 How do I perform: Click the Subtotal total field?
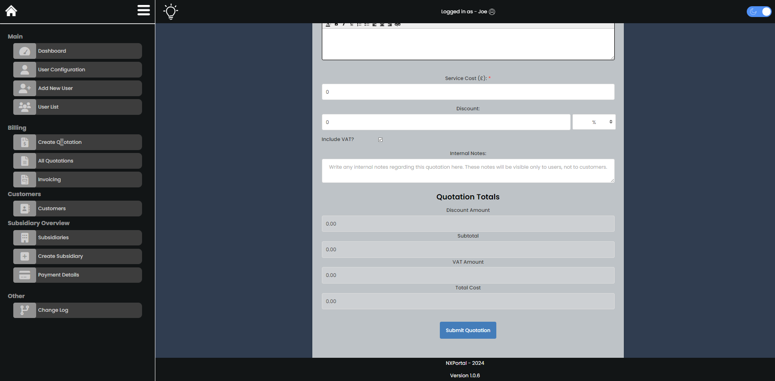tap(468, 250)
